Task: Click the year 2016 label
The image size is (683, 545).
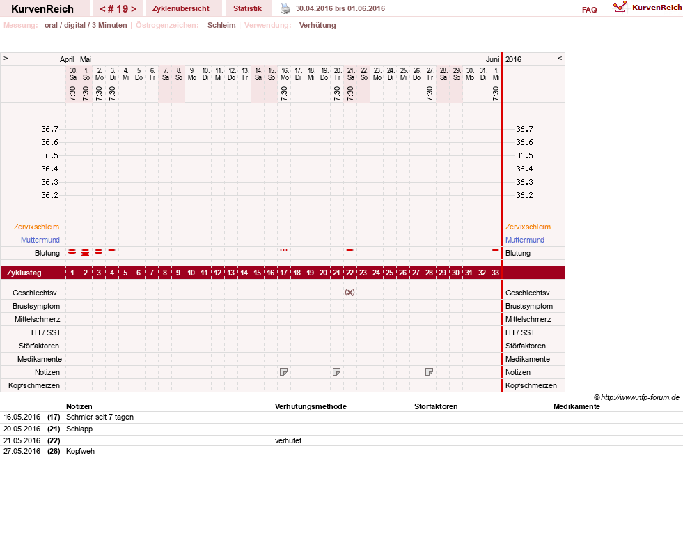Action: 513,59
